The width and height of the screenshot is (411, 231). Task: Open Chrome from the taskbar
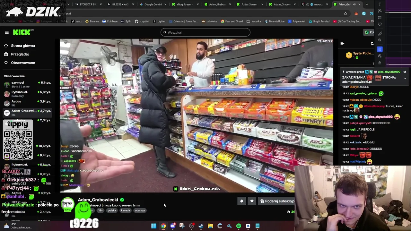click(163, 226)
